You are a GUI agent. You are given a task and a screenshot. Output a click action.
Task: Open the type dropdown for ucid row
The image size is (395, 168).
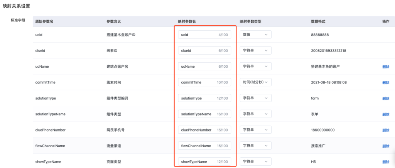tap(255, 35)
